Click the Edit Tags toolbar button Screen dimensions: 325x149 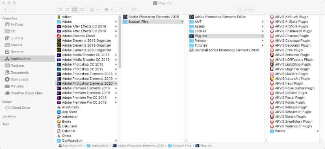(x=134, y=9)
